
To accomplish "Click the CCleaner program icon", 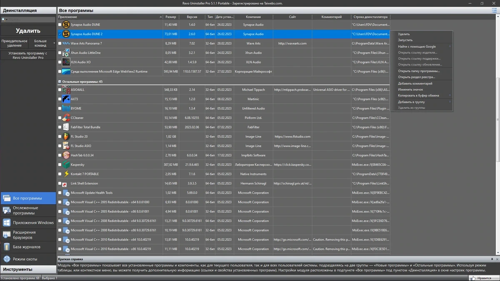I will (66, 118).
